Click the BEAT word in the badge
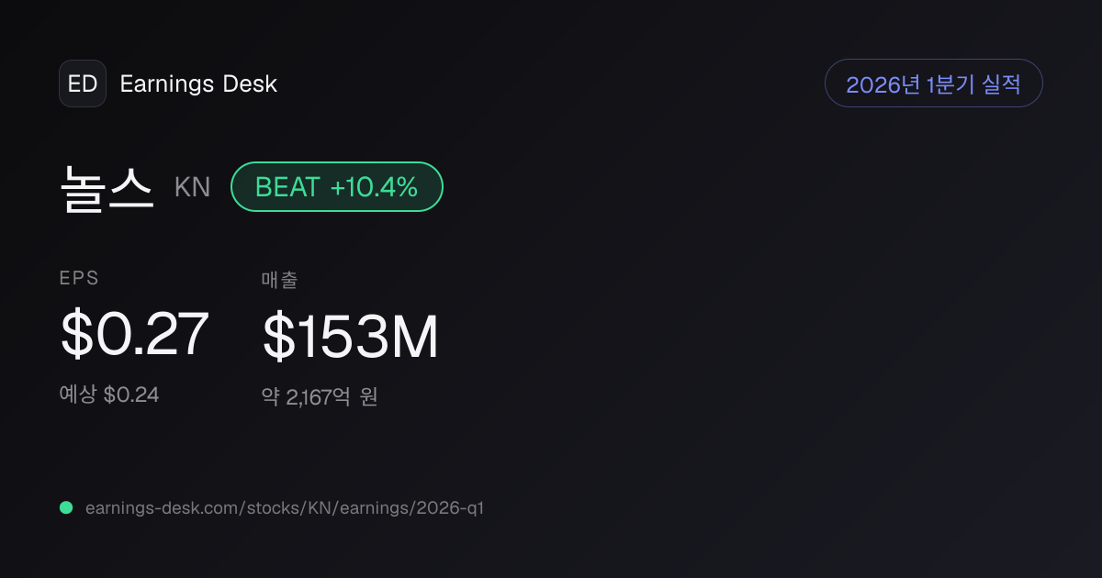 [287, 187]
